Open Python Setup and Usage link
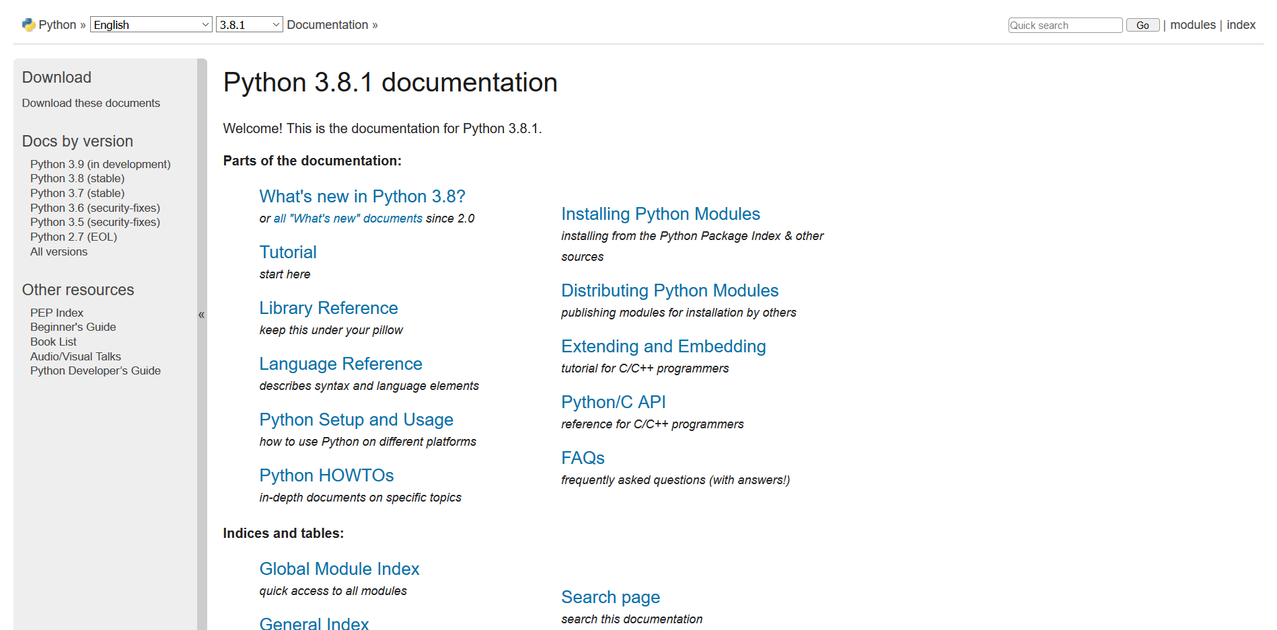 356,420
